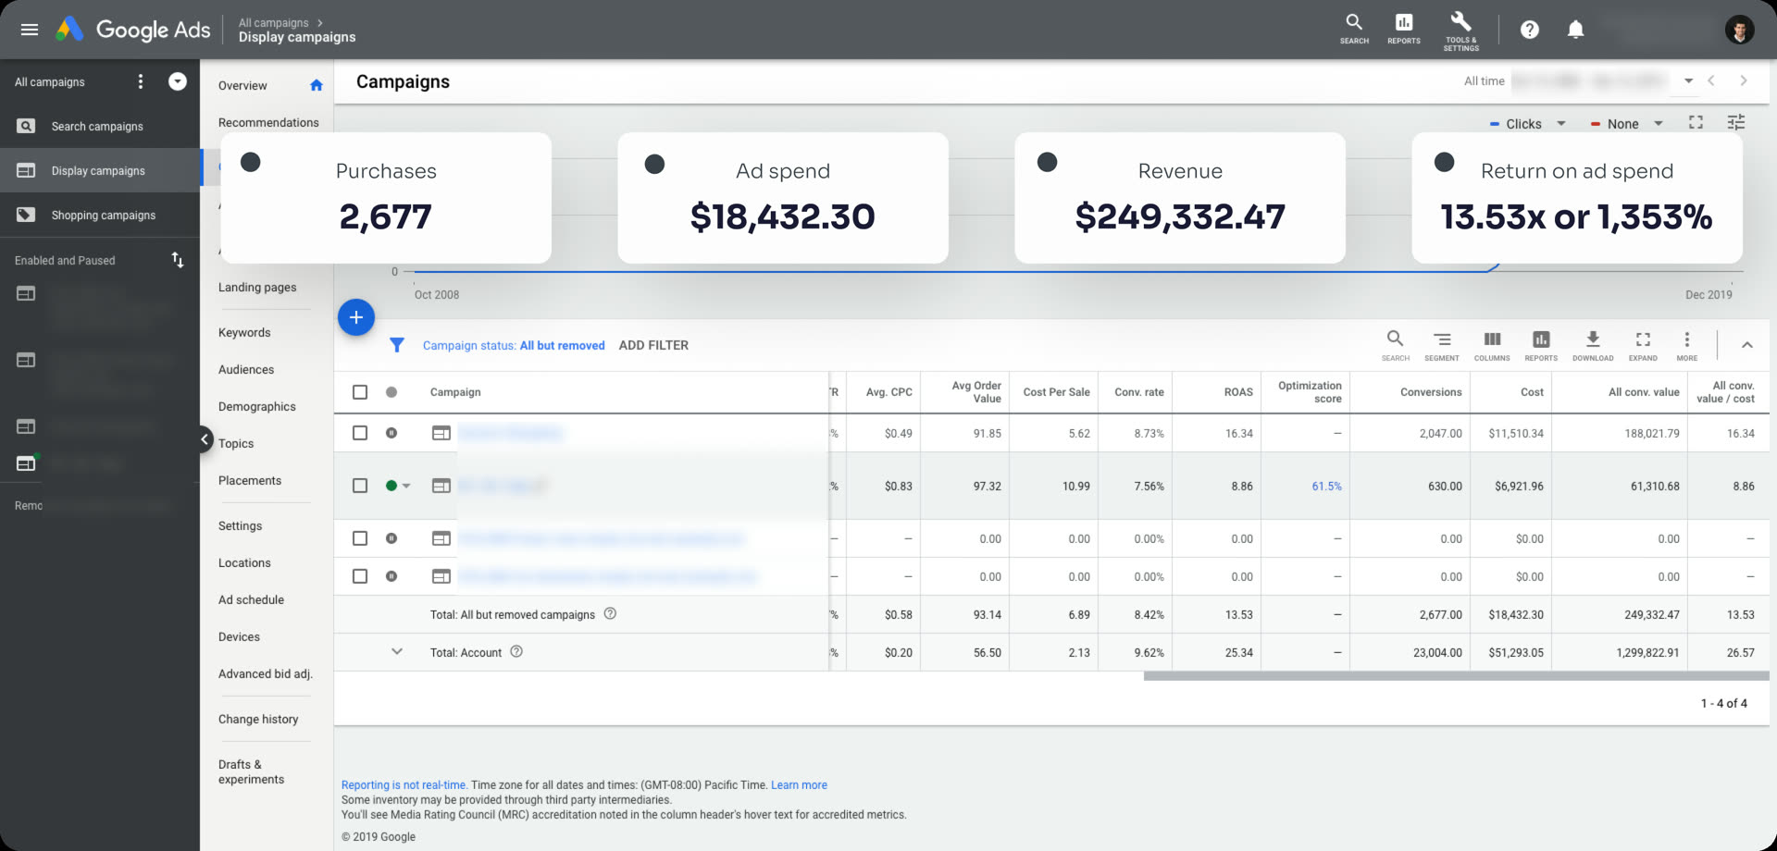Select Search campaigns in sidebar
The height and width of the screenshot is (851, 1777).
coord(100,126)
